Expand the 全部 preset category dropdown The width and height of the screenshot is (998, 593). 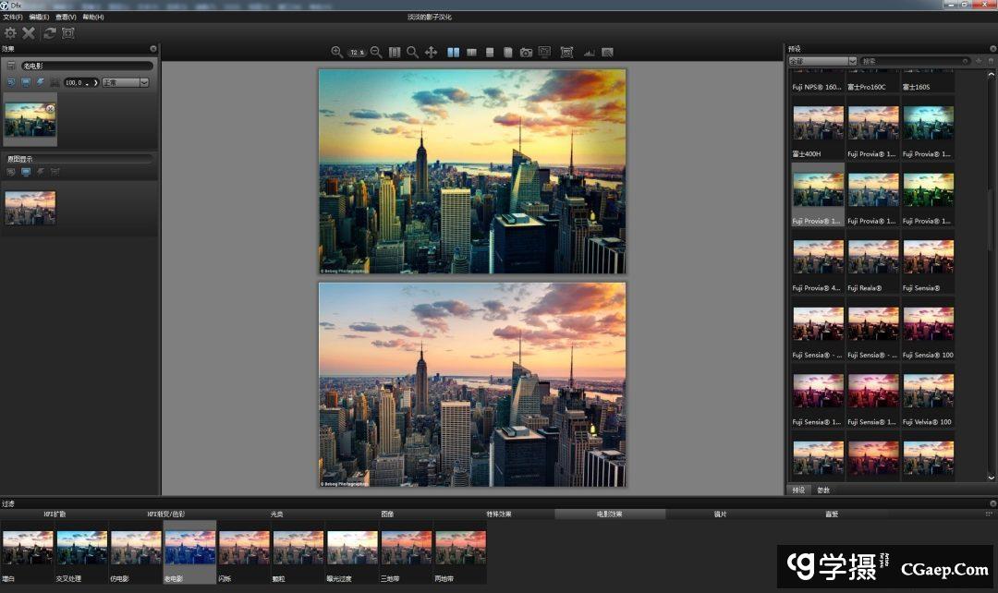point(822,61)
